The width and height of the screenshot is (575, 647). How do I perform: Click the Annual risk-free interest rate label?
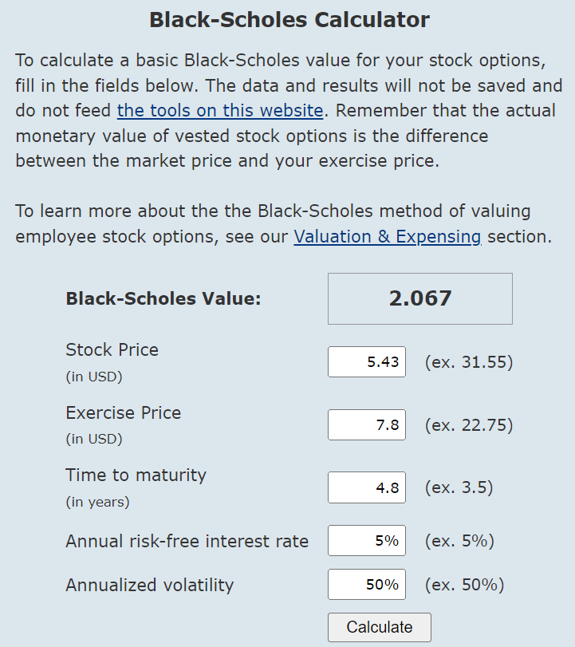point(187,541)
